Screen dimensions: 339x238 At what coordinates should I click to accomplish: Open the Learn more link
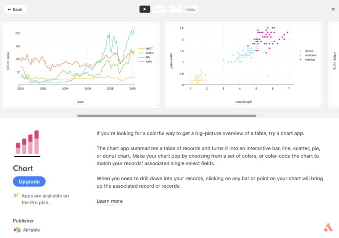(110, 201)
